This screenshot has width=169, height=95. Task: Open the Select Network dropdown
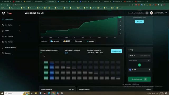point(139,60)
